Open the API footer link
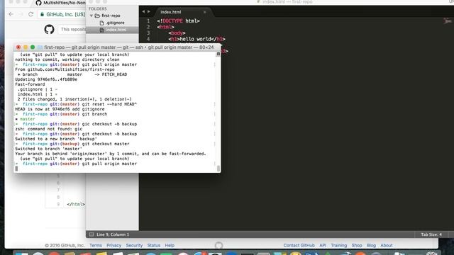454x255 pixels. [x=323, y=245]
